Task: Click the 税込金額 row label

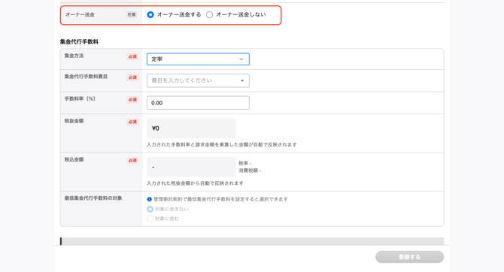Action: [74, 159]
